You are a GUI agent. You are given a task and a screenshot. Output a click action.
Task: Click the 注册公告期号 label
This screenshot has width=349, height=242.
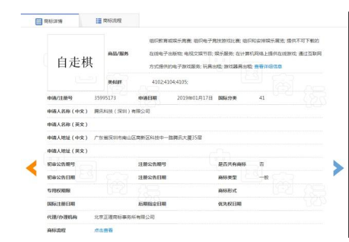[152, 164]
